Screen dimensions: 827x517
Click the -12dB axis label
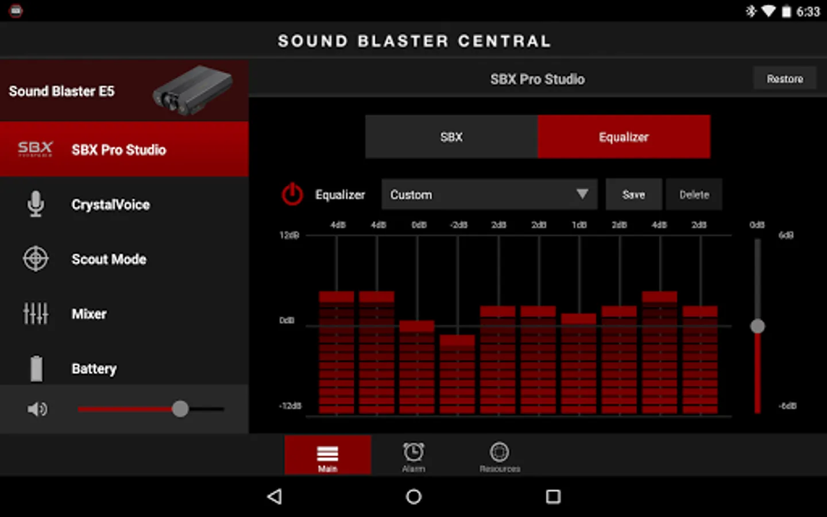click(x=290, y=406)
